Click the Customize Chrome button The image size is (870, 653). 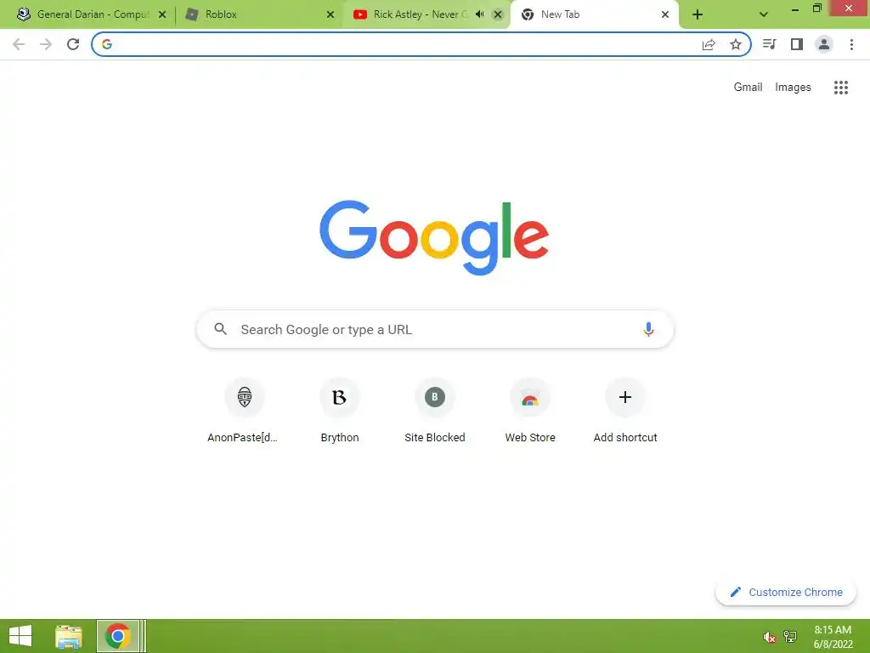(786, 592)
